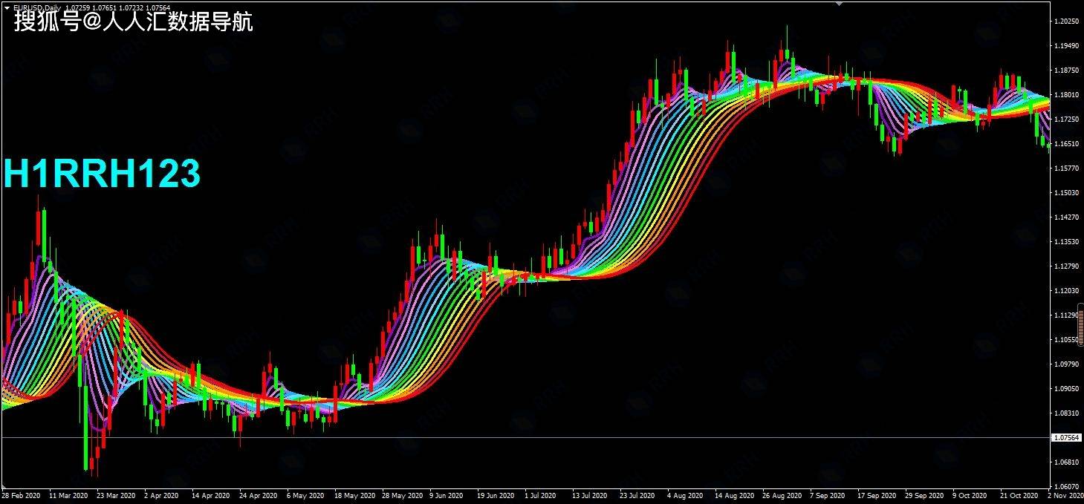Click the 28 Feb 2020 date label
1084x504 pixels.
(21, 495)
